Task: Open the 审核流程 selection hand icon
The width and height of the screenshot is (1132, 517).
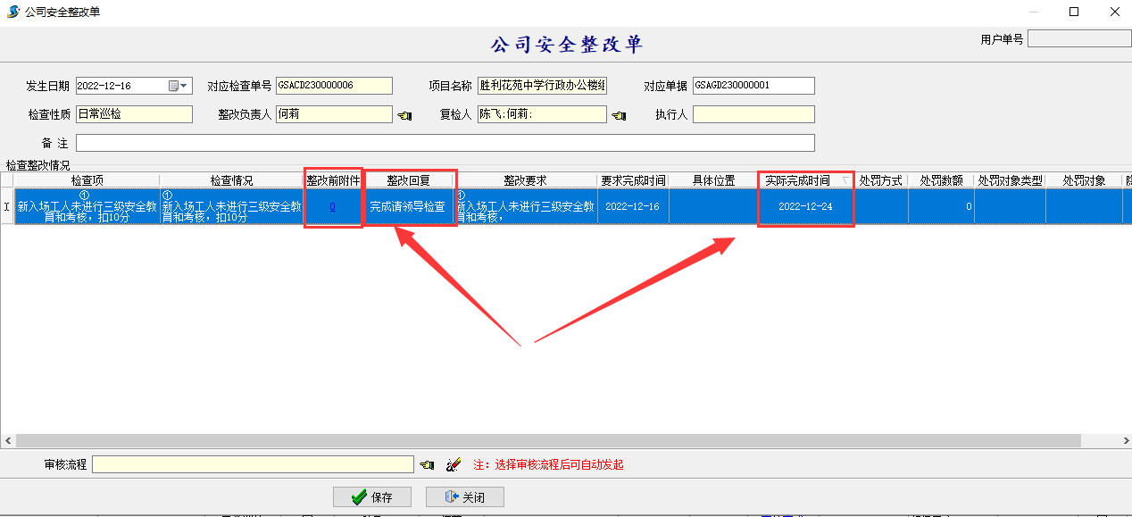Action: click(427, 465)
